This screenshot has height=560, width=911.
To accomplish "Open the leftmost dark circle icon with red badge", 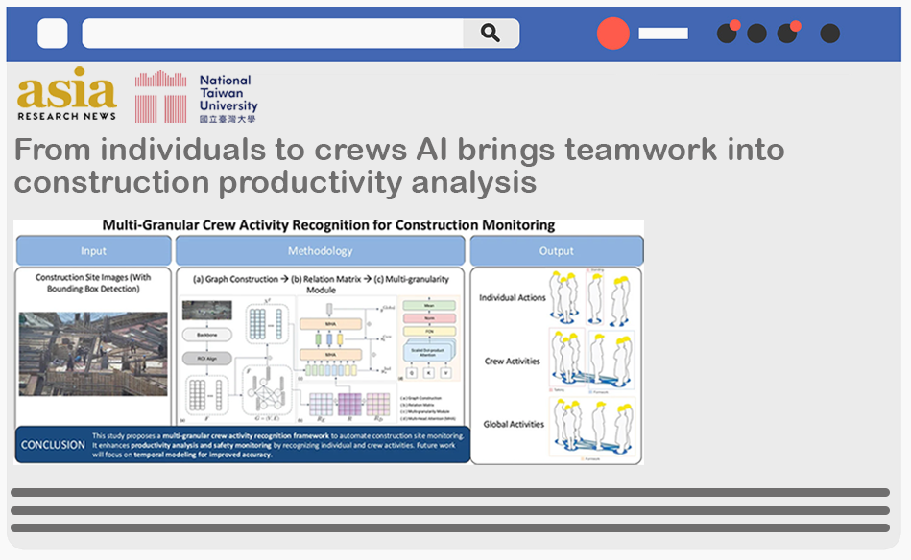I will (728, 34).
